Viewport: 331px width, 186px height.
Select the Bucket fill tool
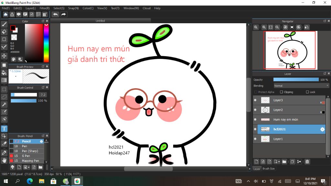tap(4, 73)
